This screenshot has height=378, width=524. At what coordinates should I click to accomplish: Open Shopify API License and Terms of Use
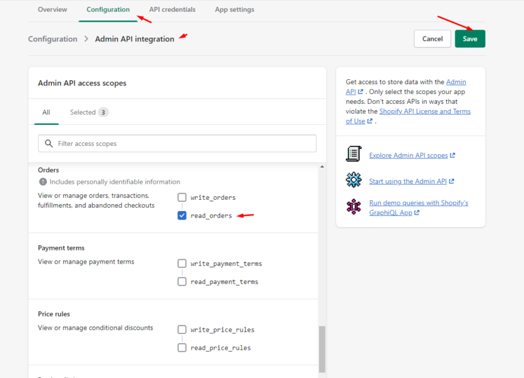click(425, 111)
